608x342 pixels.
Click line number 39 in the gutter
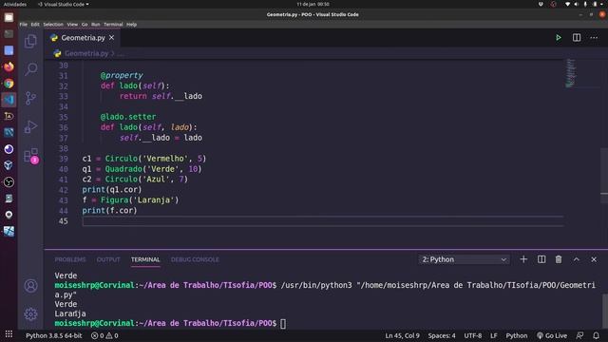[x=64, y=159]
